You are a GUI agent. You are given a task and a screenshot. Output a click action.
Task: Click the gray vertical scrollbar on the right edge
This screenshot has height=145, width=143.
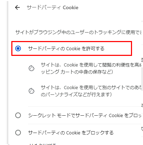pos(142,79)
